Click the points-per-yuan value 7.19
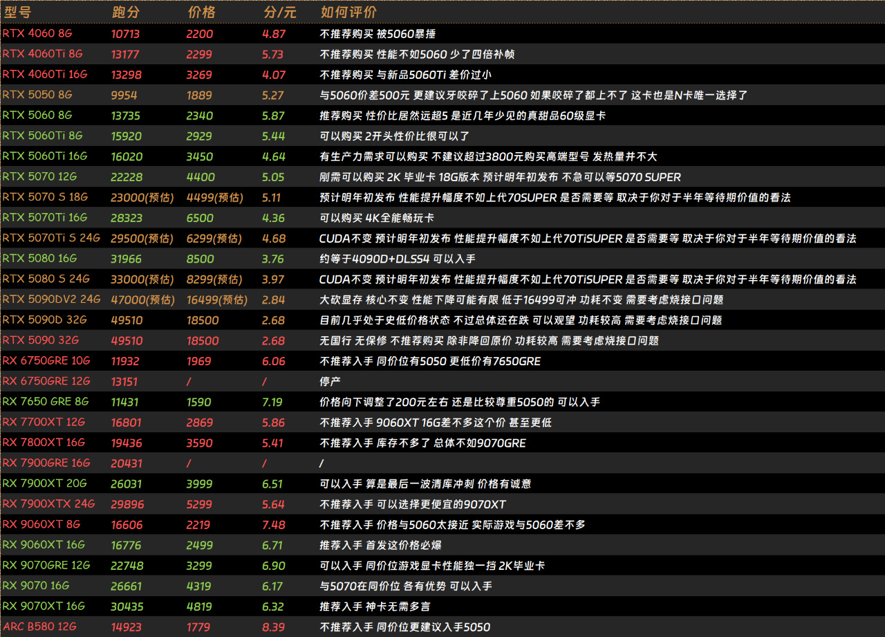The image size is (885, 637). 273,402
